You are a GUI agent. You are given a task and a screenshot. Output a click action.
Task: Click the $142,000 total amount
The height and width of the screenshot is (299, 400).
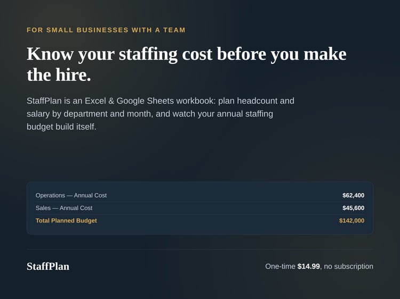pos(352,221)
